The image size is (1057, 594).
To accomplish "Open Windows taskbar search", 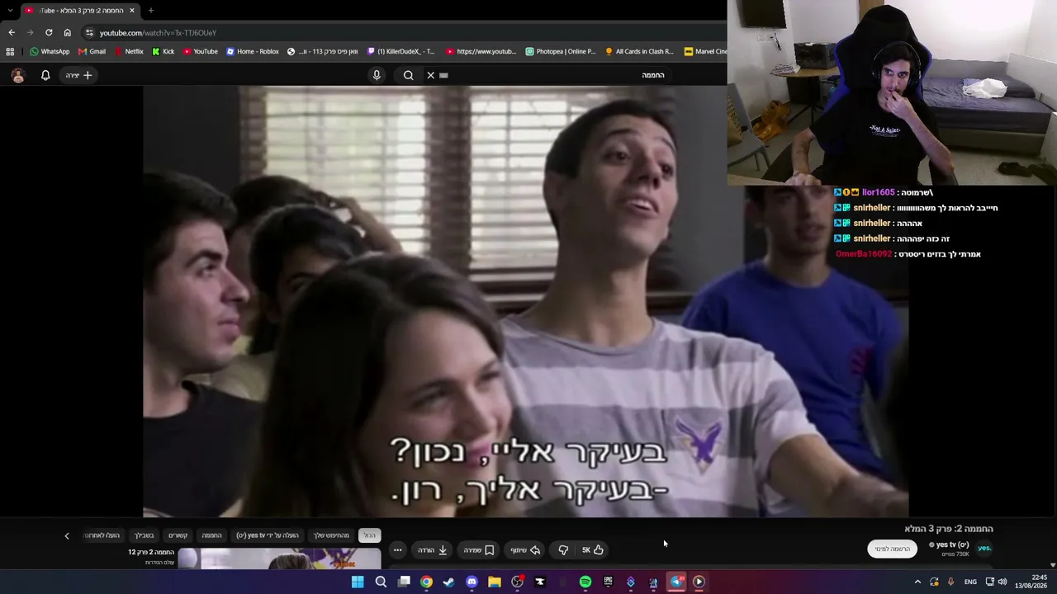I will pyautogui.click(x=381, y=582).
